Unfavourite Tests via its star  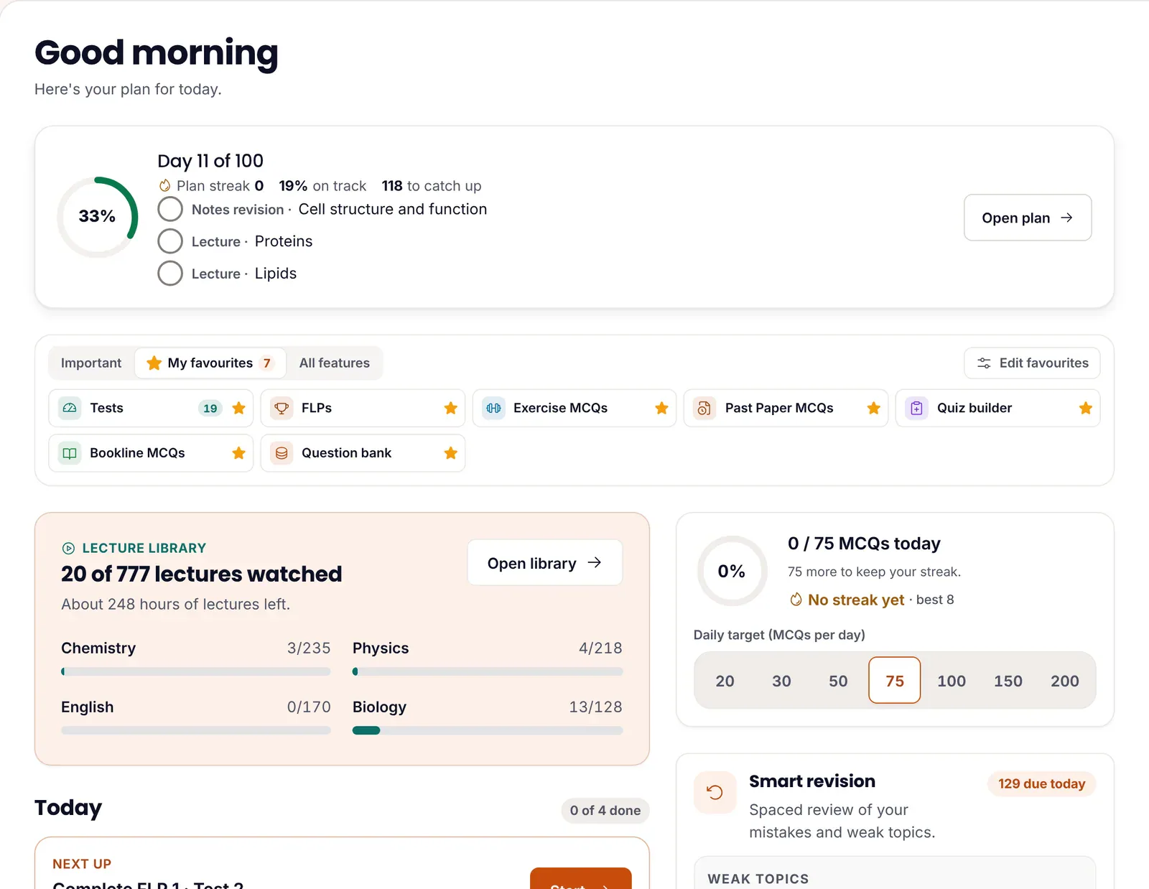coord(239,408)
